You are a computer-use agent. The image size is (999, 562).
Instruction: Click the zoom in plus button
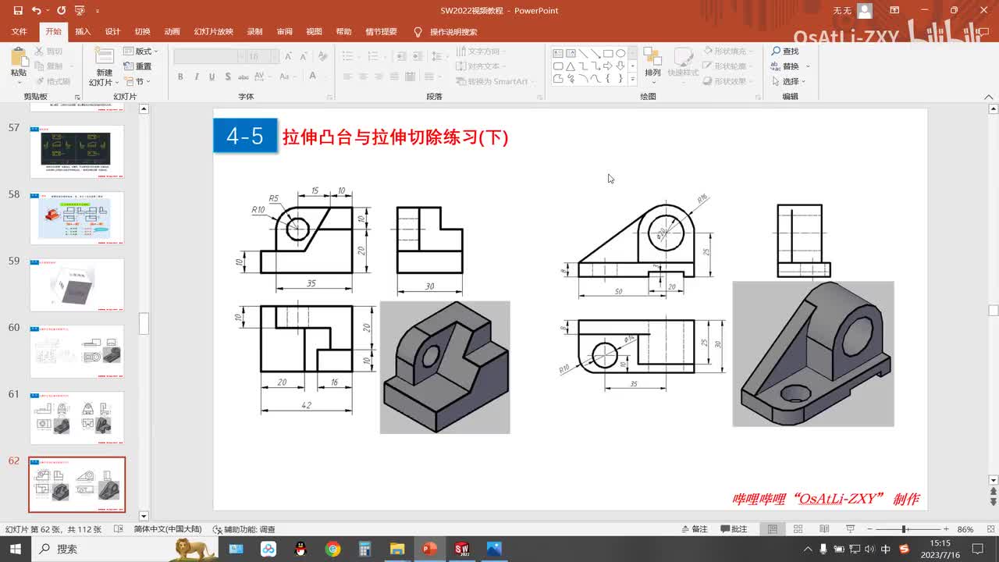tap(946, 529)
